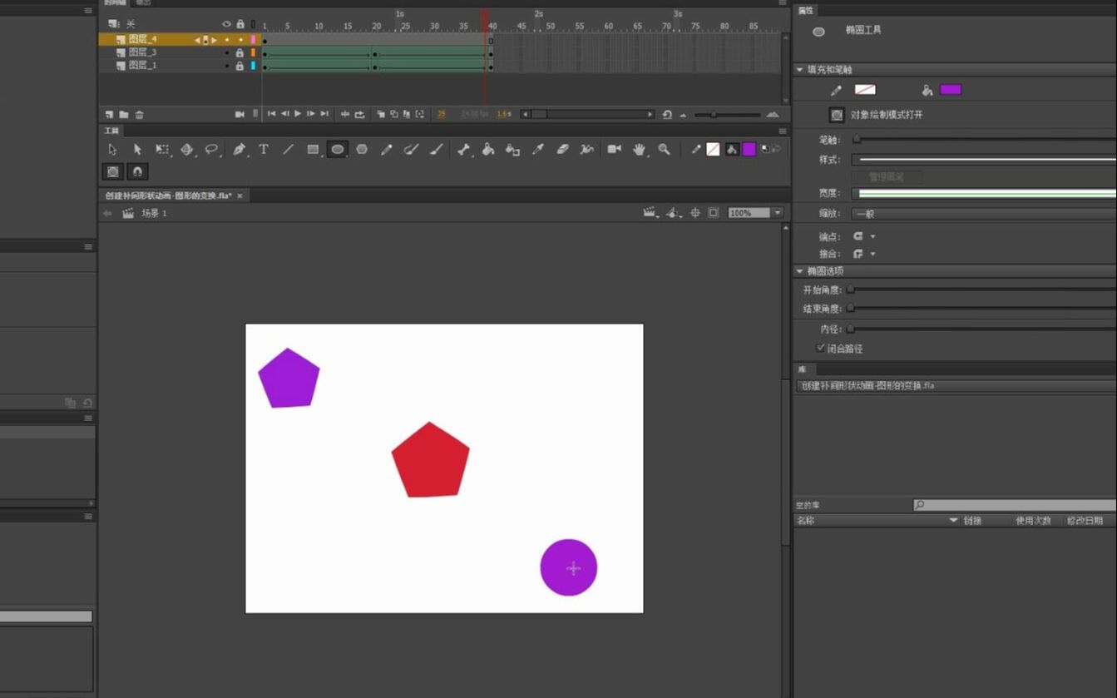This screenshot has width=1117, height=698.
Task: Open the fill color swatch in Properties
Action: [x=951, y=90]
